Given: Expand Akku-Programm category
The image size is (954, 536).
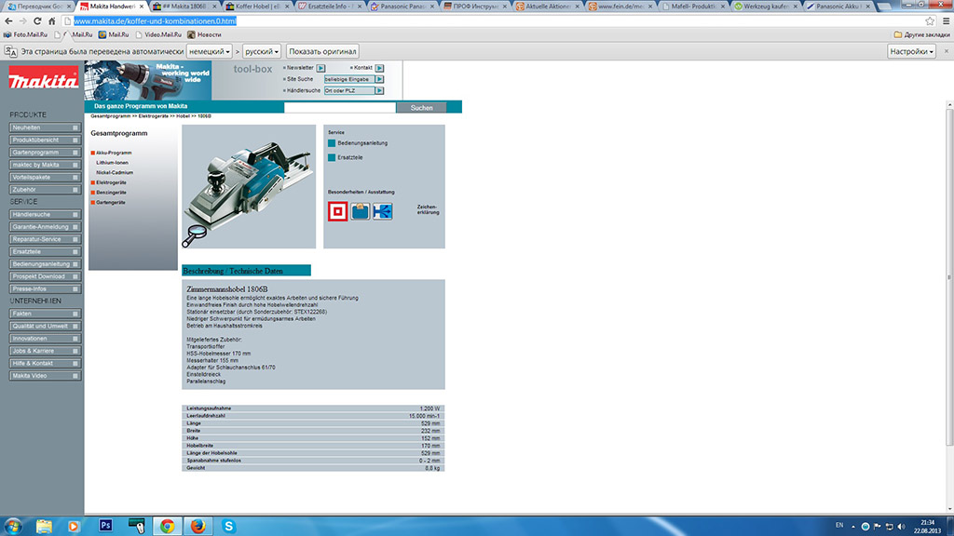Looking at the screenshot, I should [x=113, y=153].
